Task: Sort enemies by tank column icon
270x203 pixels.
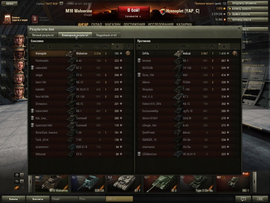Action: tap(184, 47)
